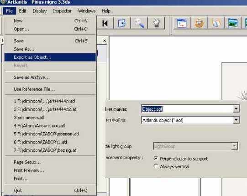Image resolution: width=247 pixels, height=196 pixels.
Task: Click the orange anchor object icon
Action: coord(199,23)
